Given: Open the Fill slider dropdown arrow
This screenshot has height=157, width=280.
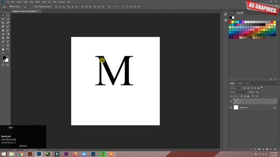Looking at the screenshot, I should tap(261, 96).
